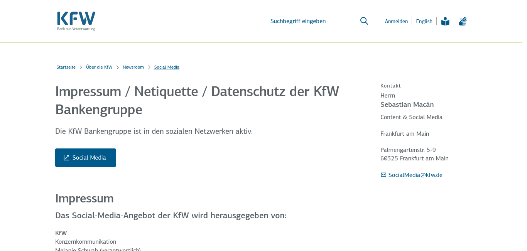Click text Konzernkommunikation
Screen dimensions: 527x251
(x=86, y=242)
